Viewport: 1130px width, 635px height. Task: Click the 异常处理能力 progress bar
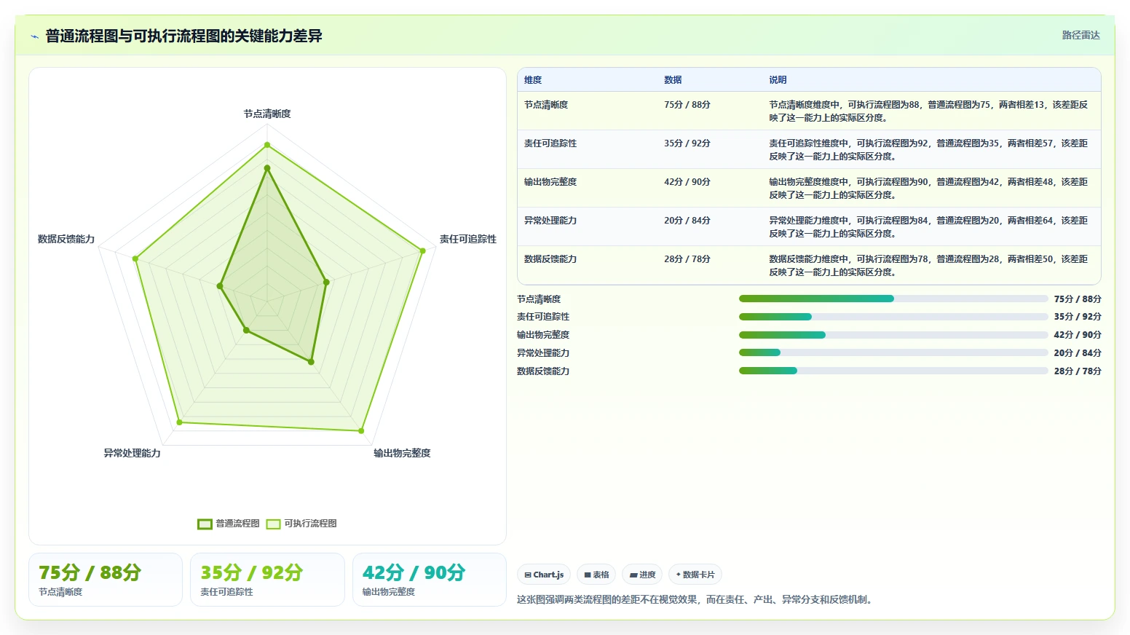893,352
